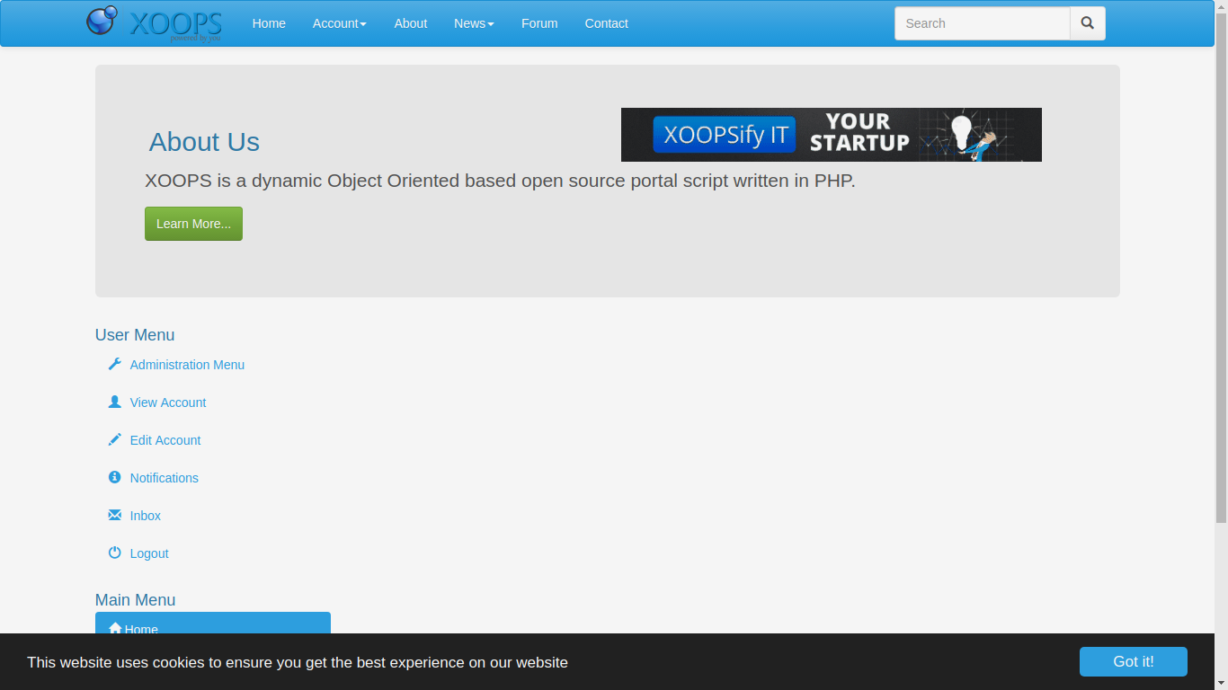Viewport: 1228px width, 690px height.
Task: Expand the News dropdown menu
Action: coord(474,23)
